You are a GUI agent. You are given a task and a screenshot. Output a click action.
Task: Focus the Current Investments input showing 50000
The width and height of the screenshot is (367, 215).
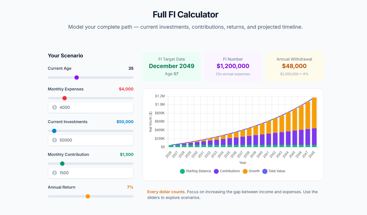(91, 140)
